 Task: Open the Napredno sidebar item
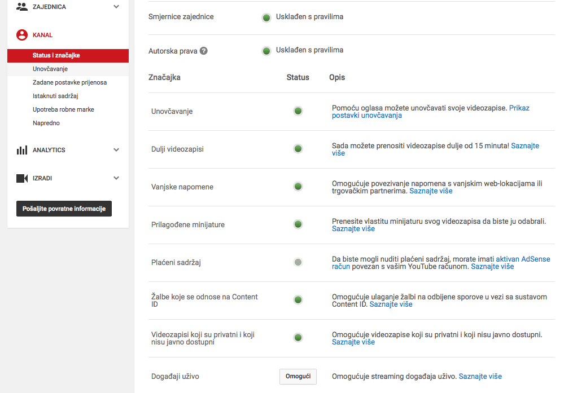(46, 123)
